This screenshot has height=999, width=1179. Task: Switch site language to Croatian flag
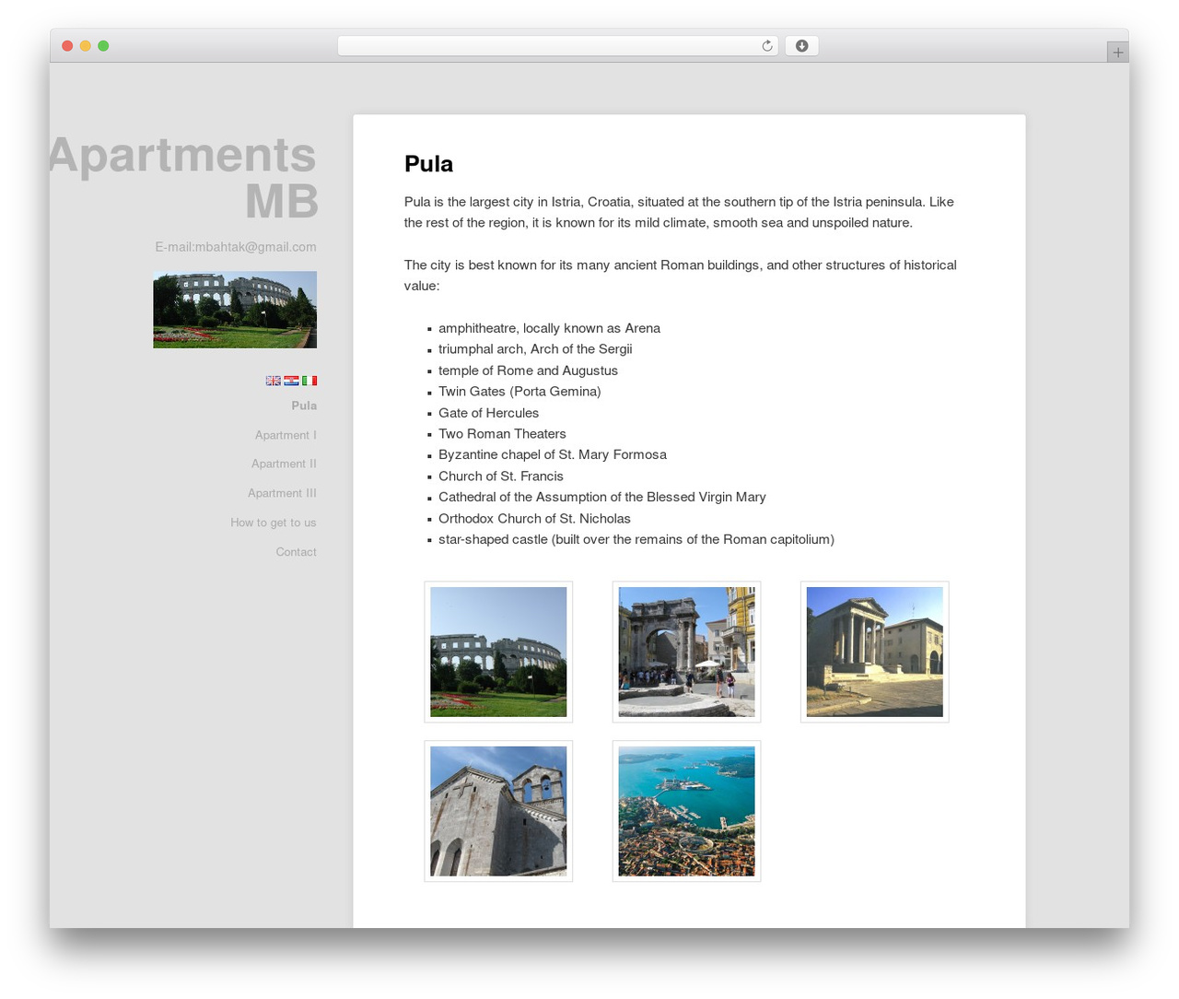291,381
